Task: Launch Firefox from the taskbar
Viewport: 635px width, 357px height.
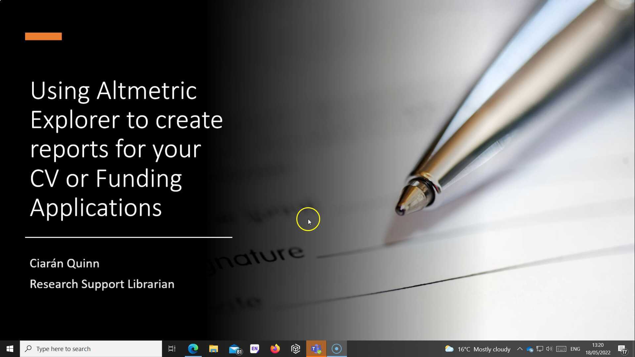Action: coord(275,348)
